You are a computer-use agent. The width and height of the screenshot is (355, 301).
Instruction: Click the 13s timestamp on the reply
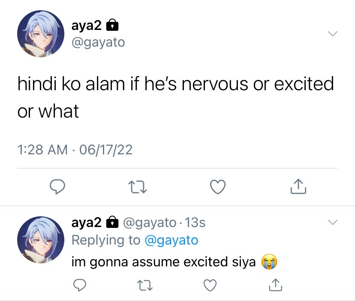pyautogui.click(x=195, y=223)
